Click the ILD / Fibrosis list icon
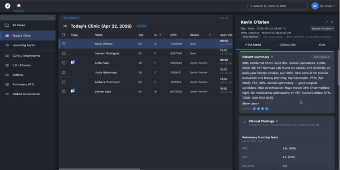This screenshot has height=170, width=340. click(7, 65)
